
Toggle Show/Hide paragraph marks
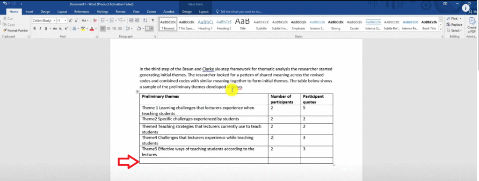click(153, 21)
